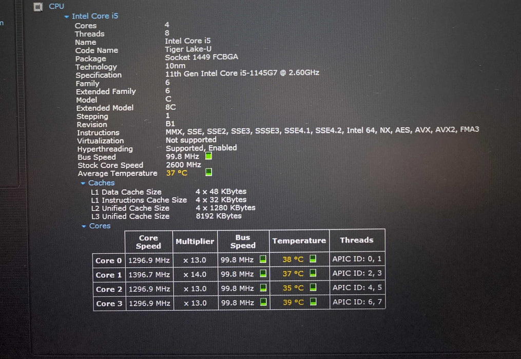Viewport: 521px width, 359px height.
Task: Click the Extended Model label
Action: click(105, 108)
